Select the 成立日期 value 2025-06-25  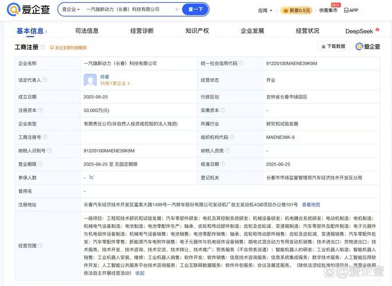(96, 97)
